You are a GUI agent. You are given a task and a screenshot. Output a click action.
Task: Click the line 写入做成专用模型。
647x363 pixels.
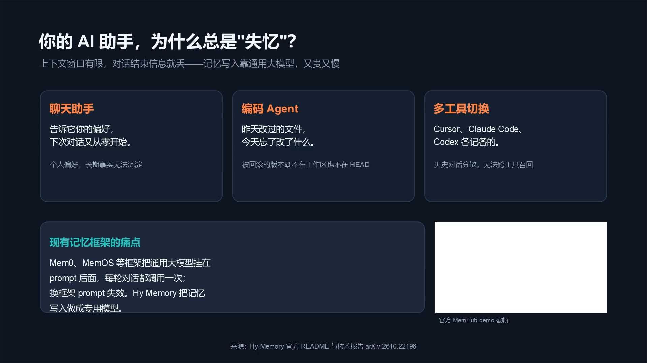[x=86, y=308]
